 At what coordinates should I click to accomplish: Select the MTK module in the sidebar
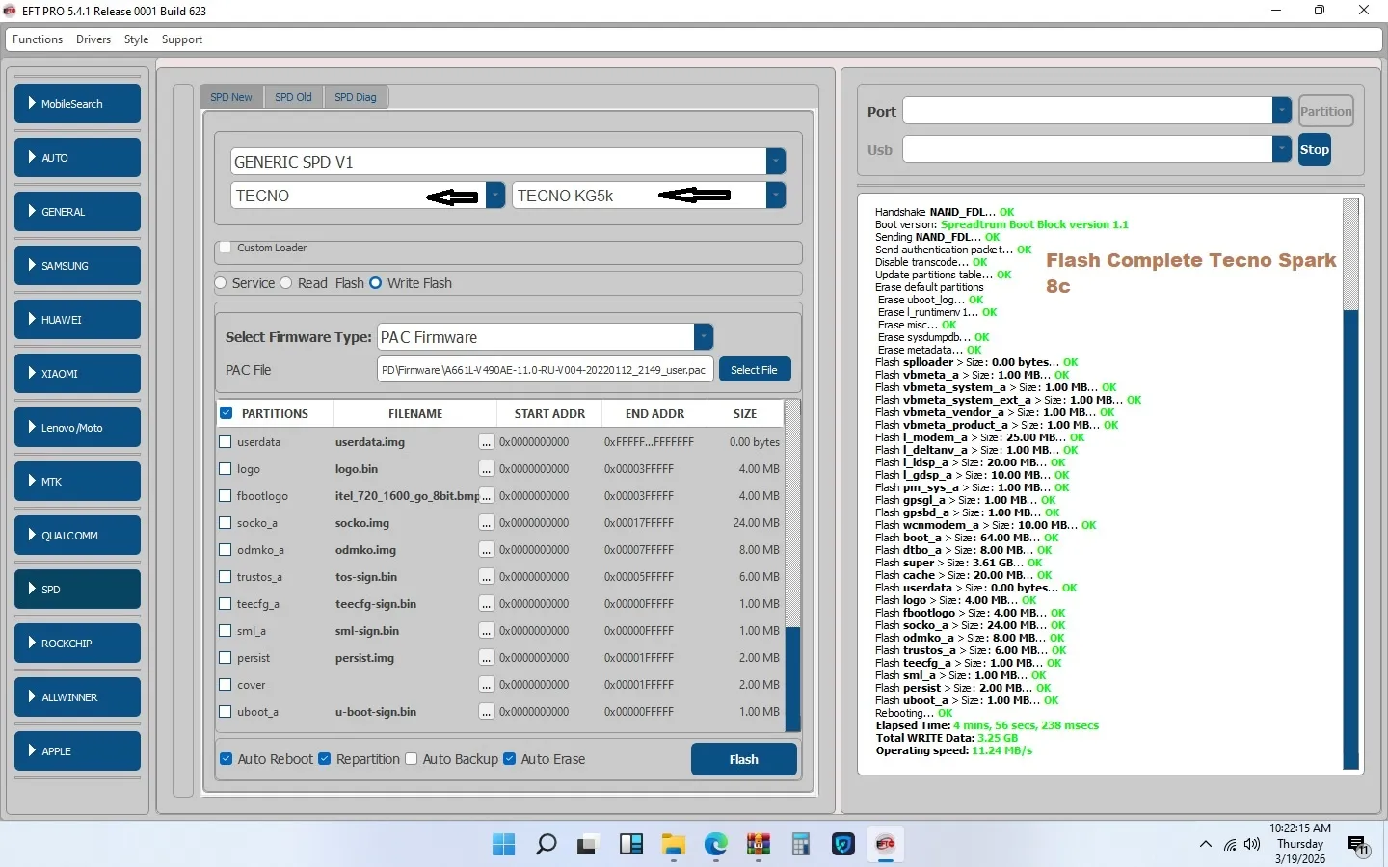point(77,482)
